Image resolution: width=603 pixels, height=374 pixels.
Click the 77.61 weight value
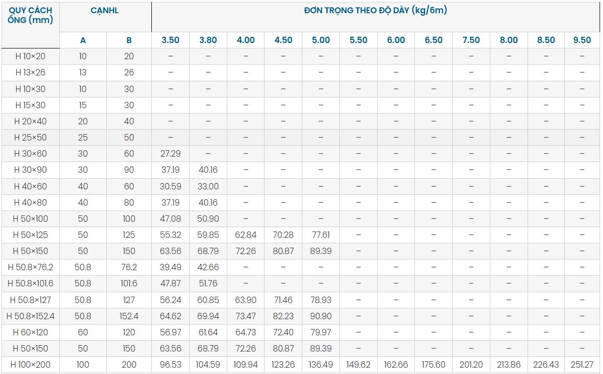click(x=321, y=235)
